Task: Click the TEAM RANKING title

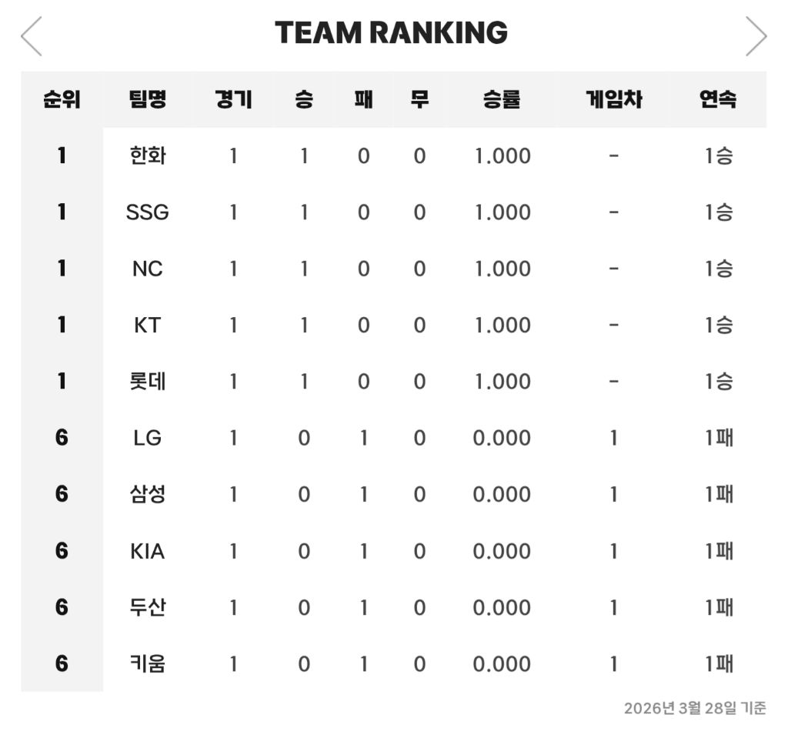Action: point(391,33)
